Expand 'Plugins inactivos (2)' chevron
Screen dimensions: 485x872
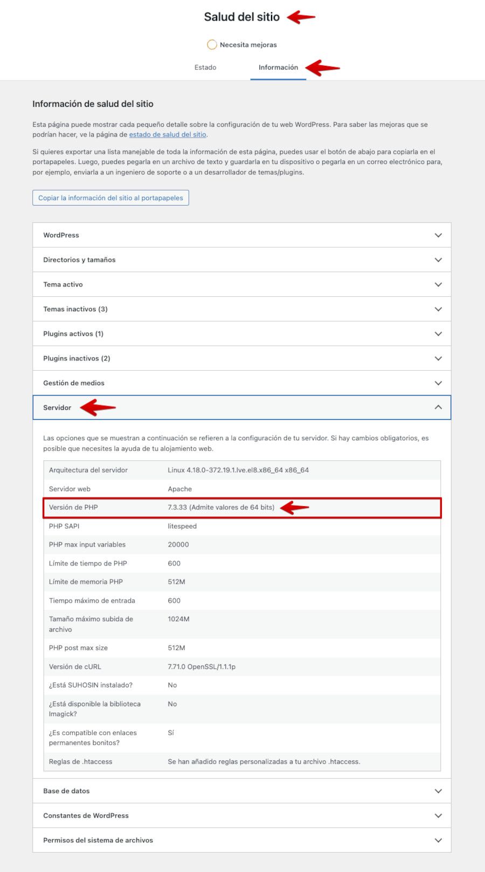click(x=438, y=358)
